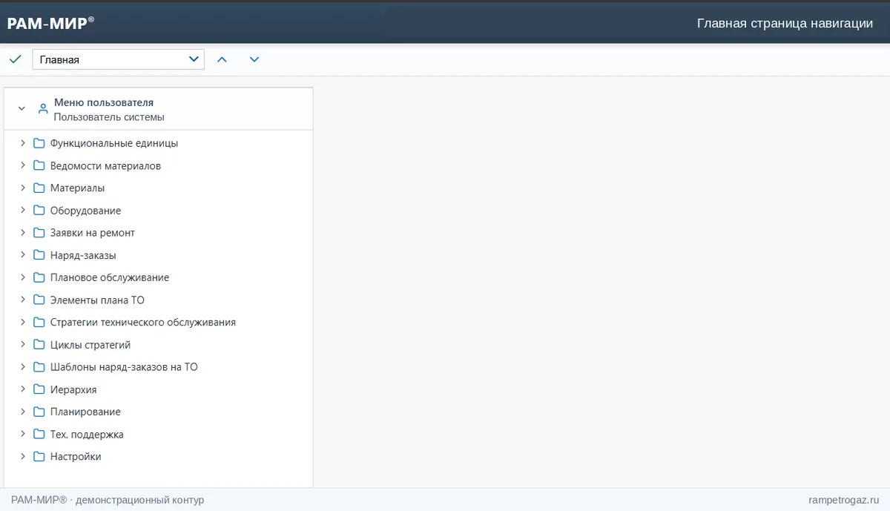Image resolution: width=890 pixels, height=511 pixels.
Task: Click Главная страница навигации header title
Action: click(785, 23)
